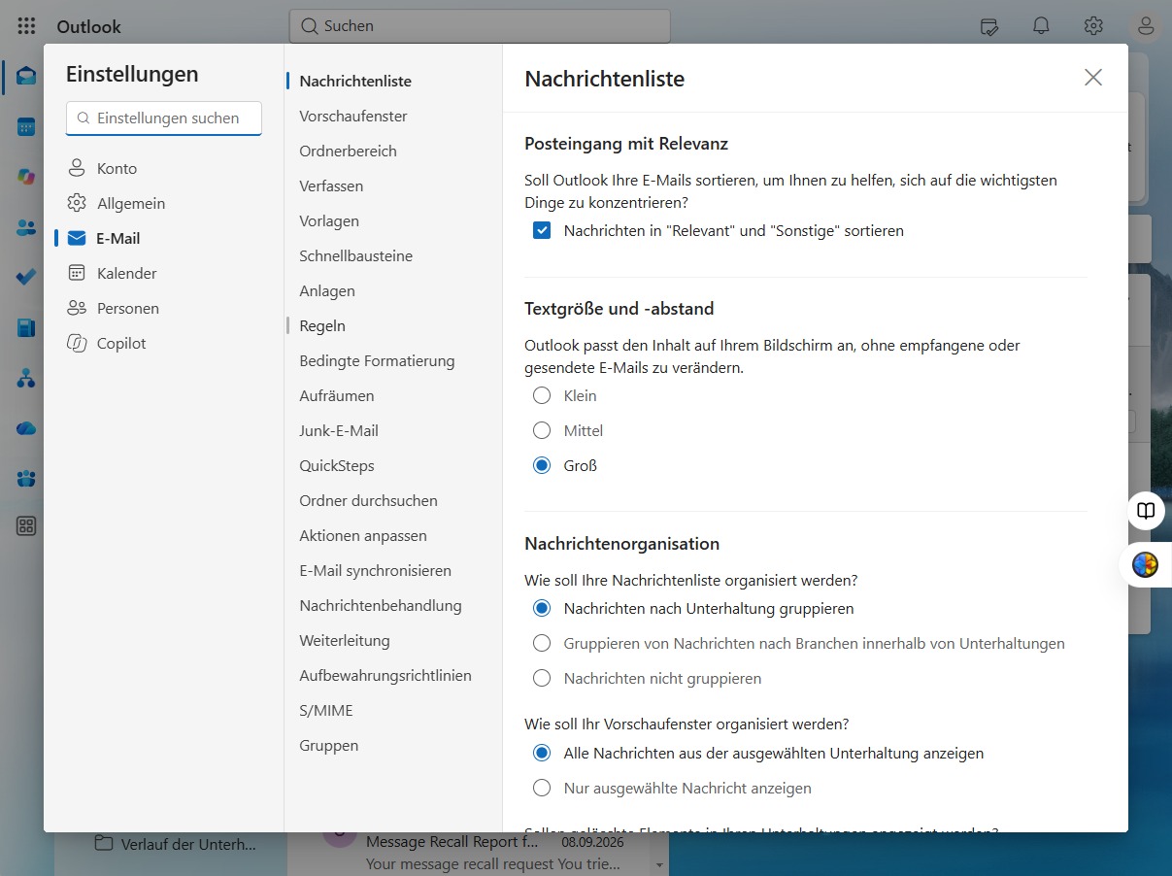The image size is (1172, 876).
Task: Click the settings gear in the header
Action: (1093, 26)
